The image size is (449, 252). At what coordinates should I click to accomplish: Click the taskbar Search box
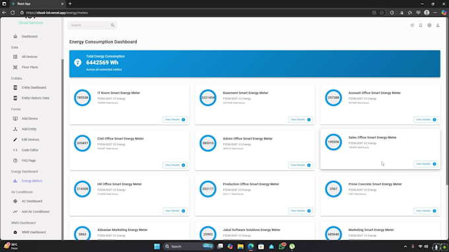pyautogui.click(x=188, y=246)
